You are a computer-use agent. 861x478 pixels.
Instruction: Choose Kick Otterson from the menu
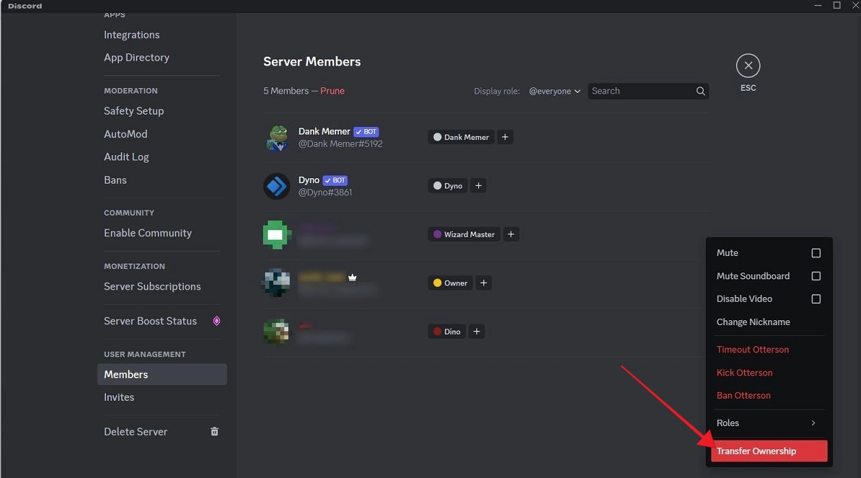(744, 372)
